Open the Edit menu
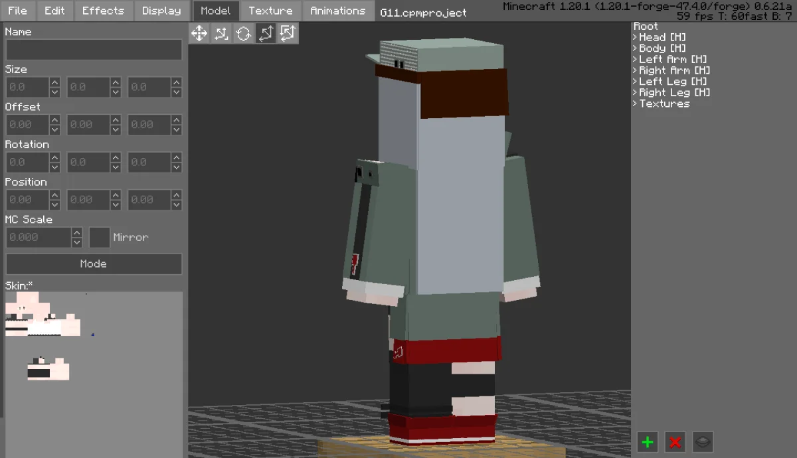This screenshot has height=458, width=797. tap(54, 11)
